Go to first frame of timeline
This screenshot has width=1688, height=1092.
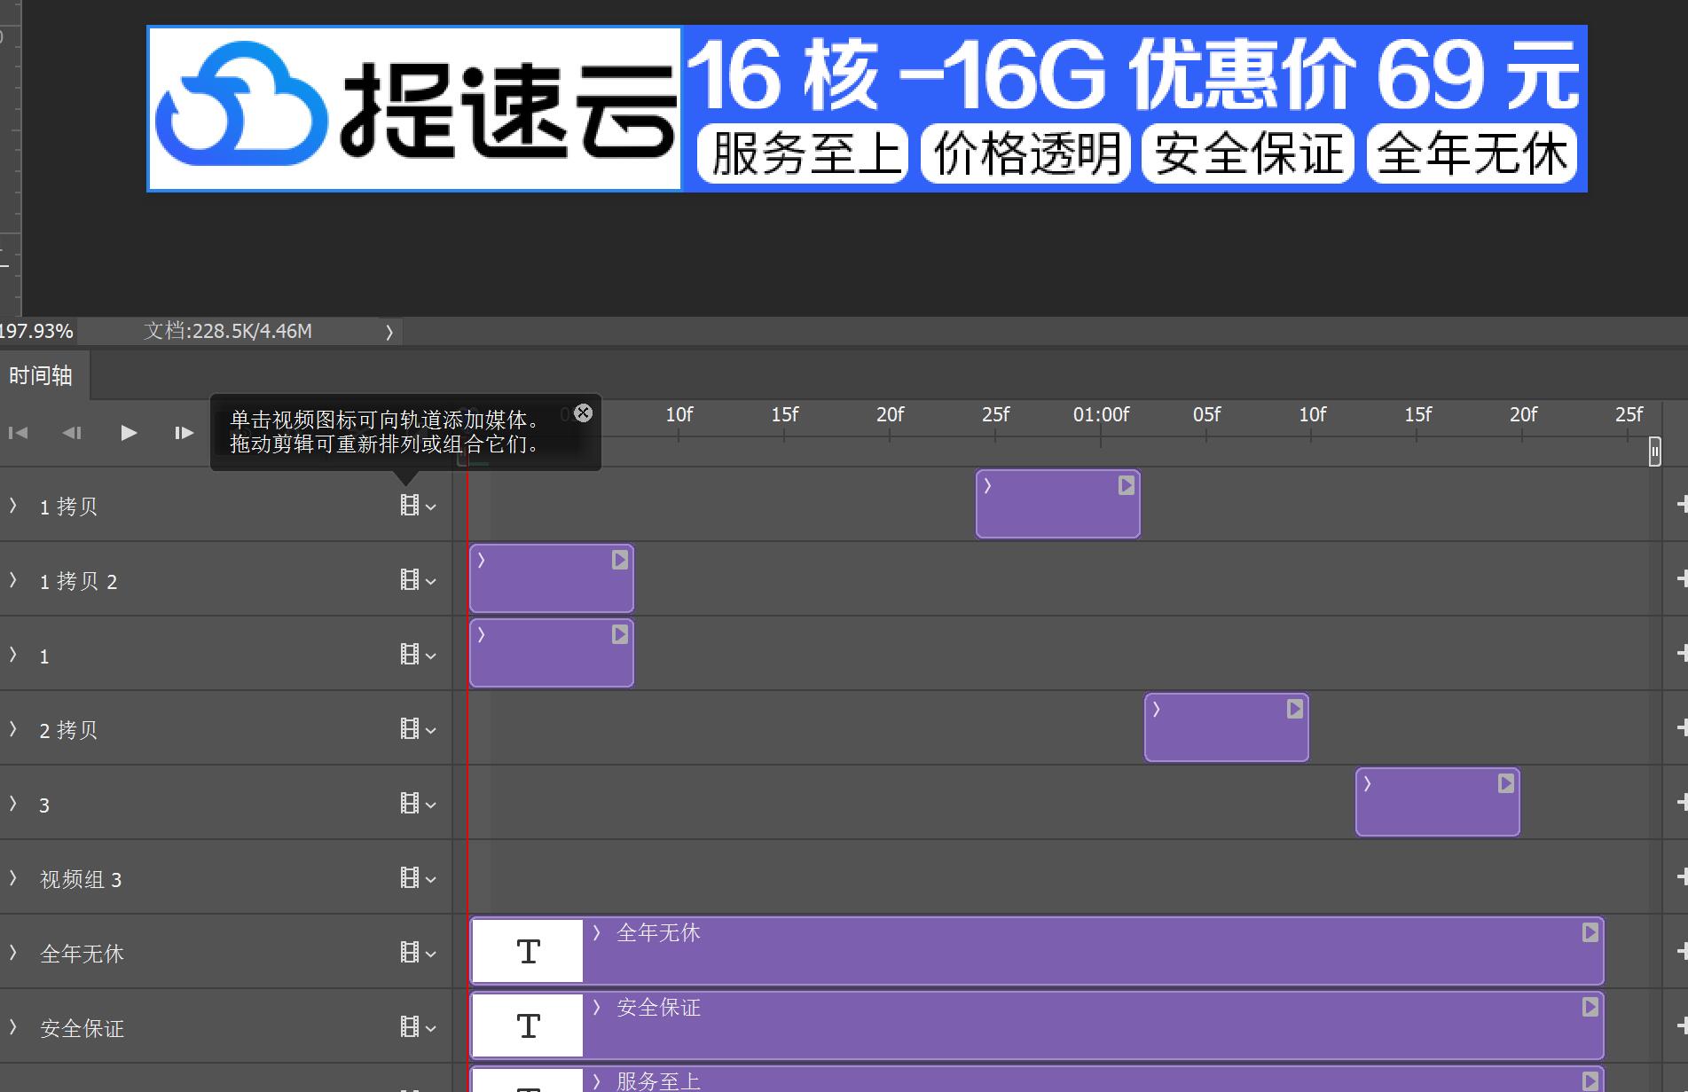[18, 433]
